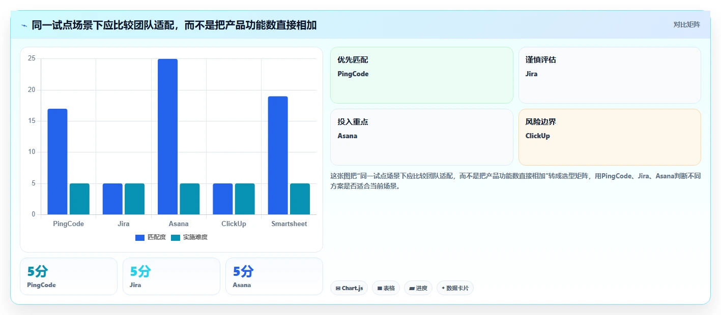Click PingCode's teal 实施难度 bar
Screen dimensions: 721x315
tap(79, 199)
